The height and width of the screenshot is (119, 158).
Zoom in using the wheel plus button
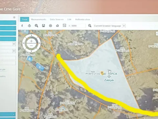pos(31,41)
